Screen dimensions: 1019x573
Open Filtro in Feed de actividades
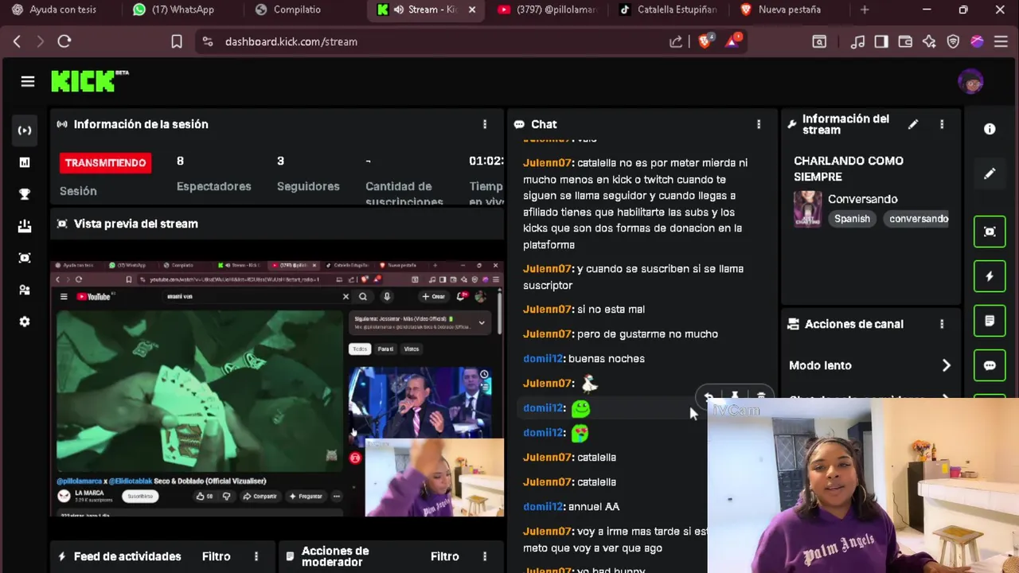tap(217, 556)
